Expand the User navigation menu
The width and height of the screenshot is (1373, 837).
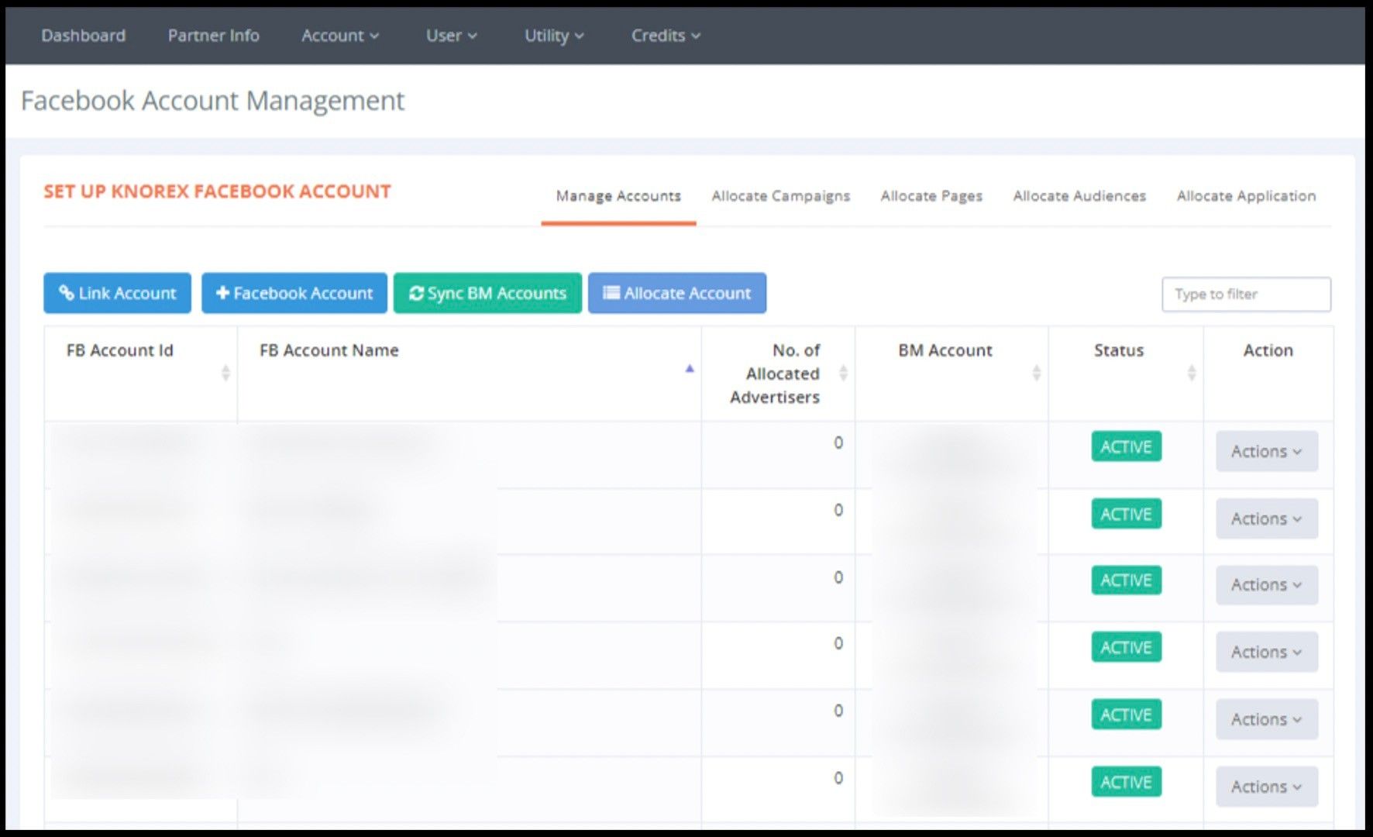coord(451,36)
